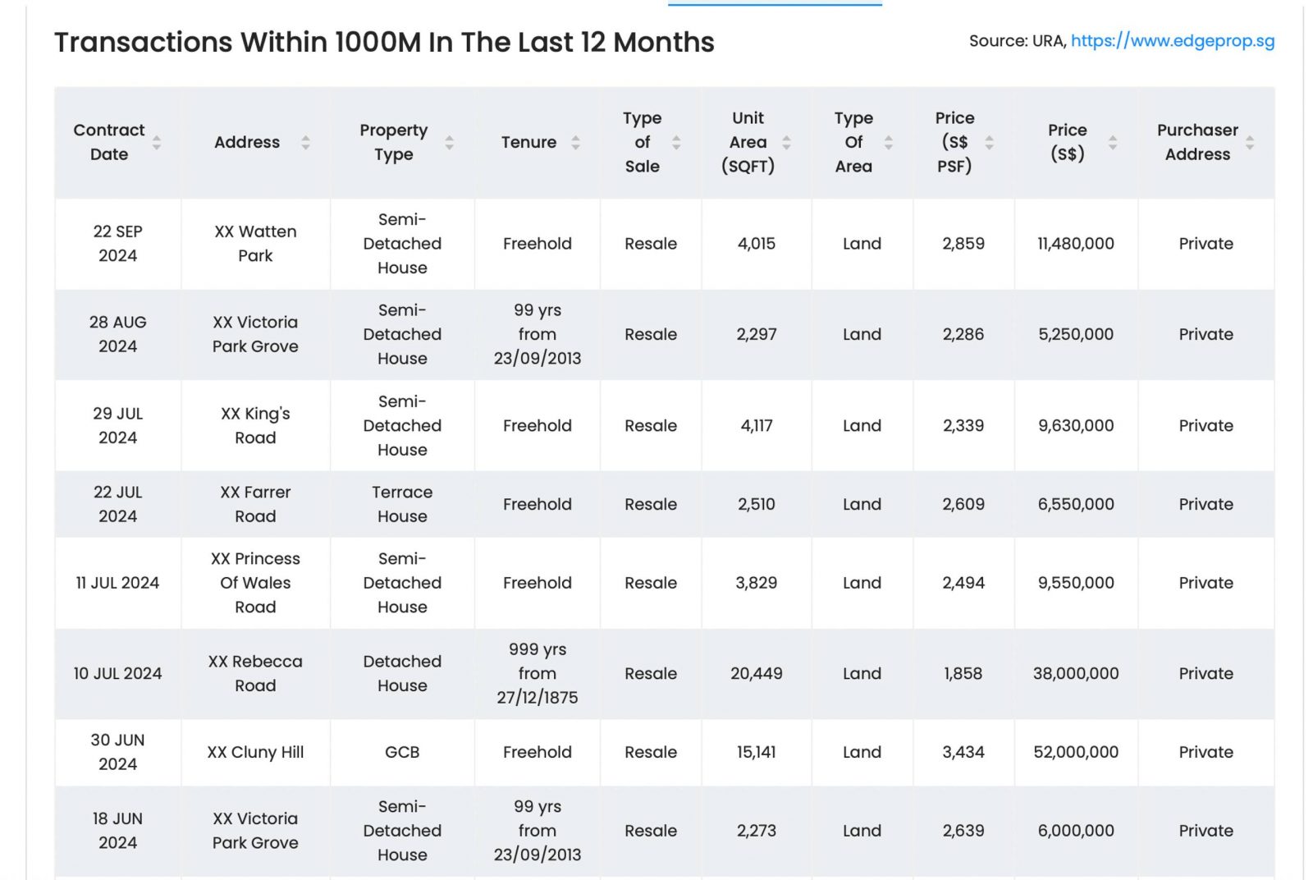Sort by Price (S$ PSF) arrows
1313x880 pixels.
coord(989,142)
